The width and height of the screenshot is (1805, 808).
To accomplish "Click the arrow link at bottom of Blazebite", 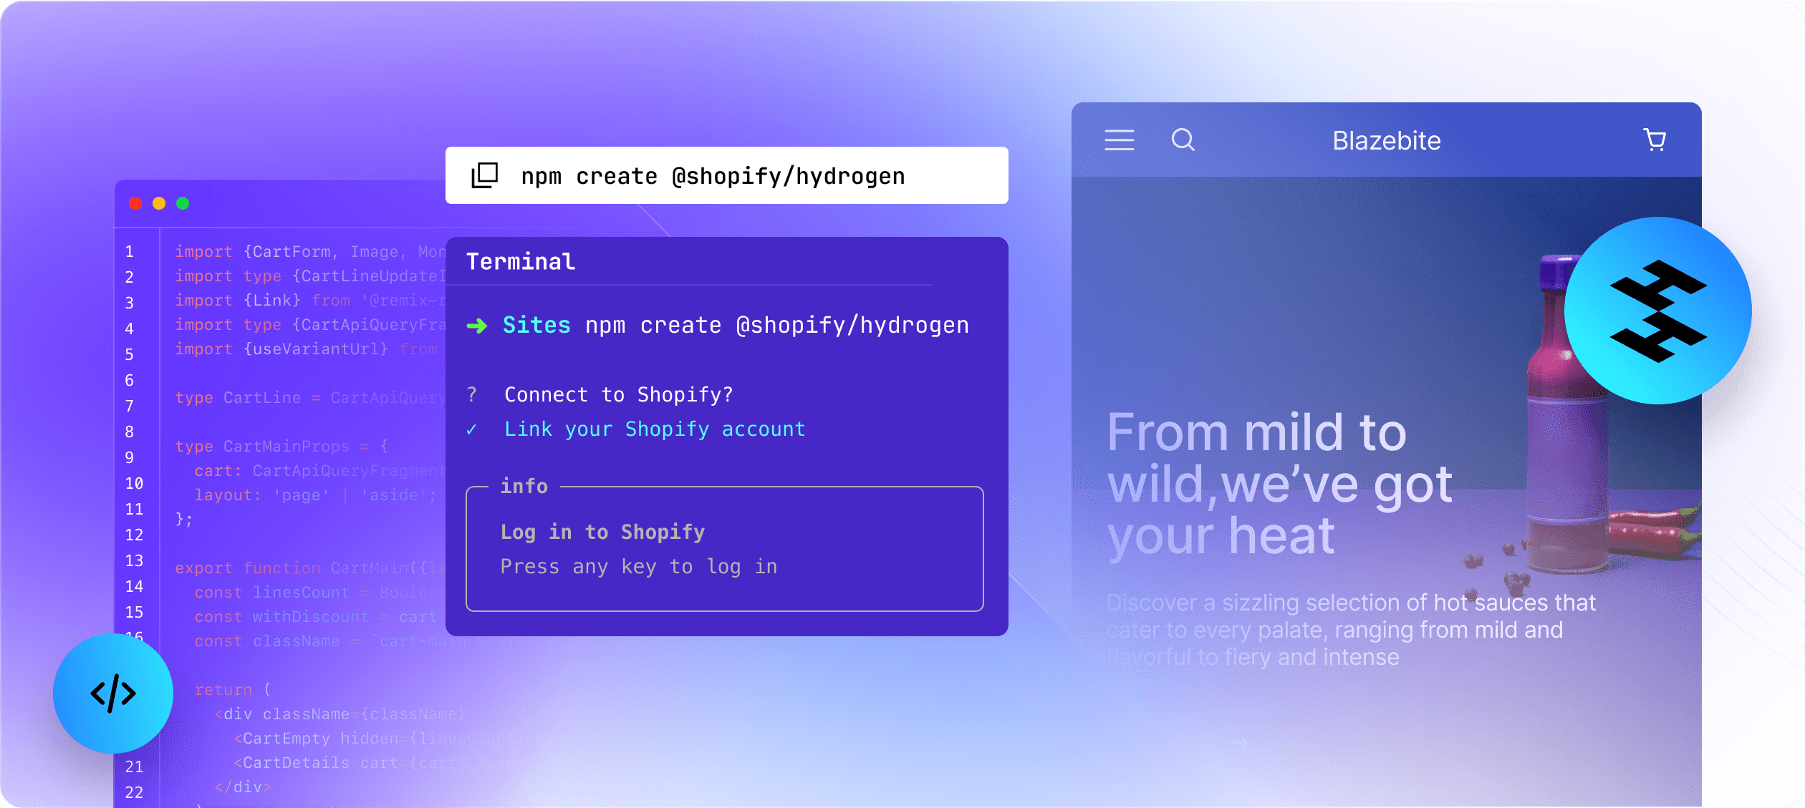I will coord(1238,734).
